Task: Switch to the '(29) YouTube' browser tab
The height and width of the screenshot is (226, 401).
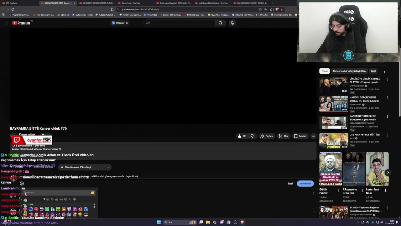Action: pos(19,3)
